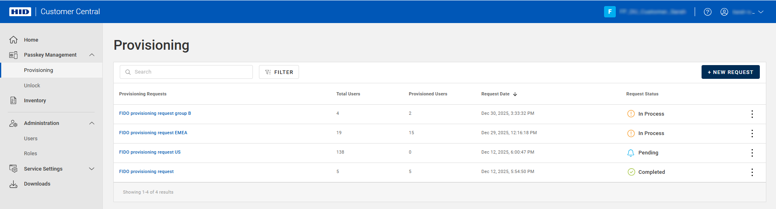Open kebab menu for FIDO request group B

(x=752, y=114)
